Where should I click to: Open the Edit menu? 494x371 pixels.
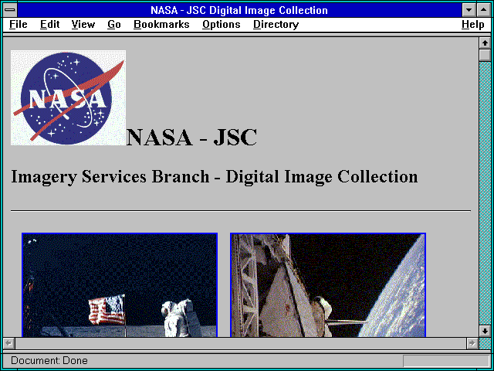tap(49, 25)
